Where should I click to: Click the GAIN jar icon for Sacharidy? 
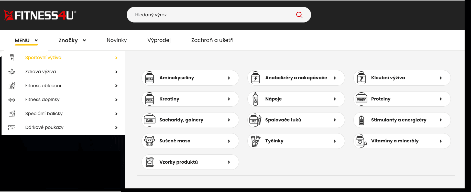coord(150,120)
